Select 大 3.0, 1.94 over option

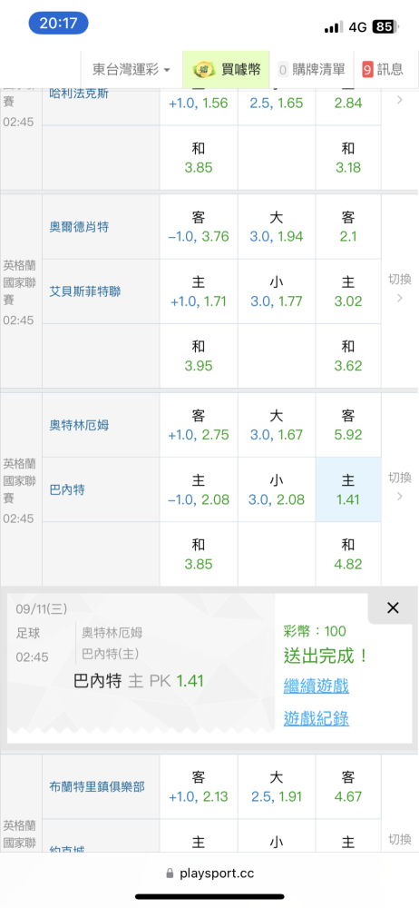click(277, 226)
